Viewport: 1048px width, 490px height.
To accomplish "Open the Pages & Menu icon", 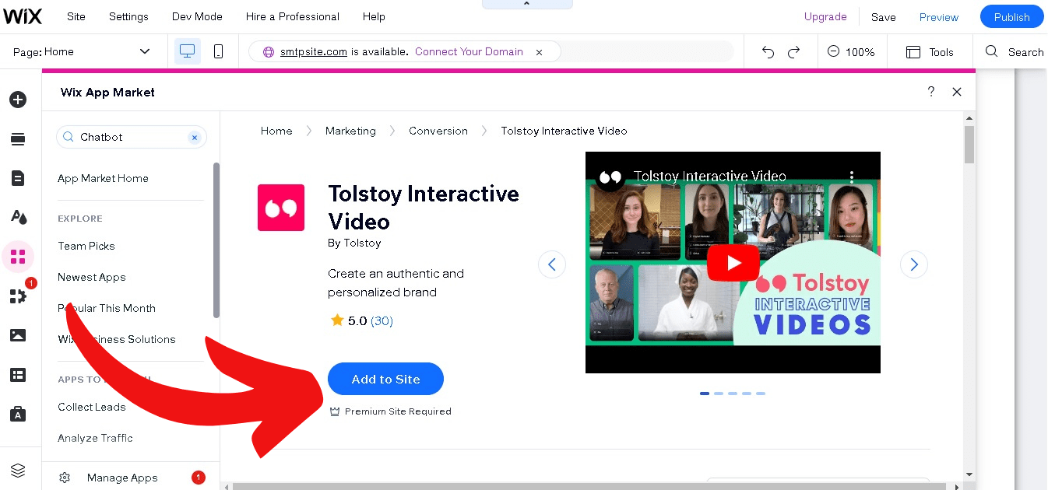I will (x=18, y=179).
